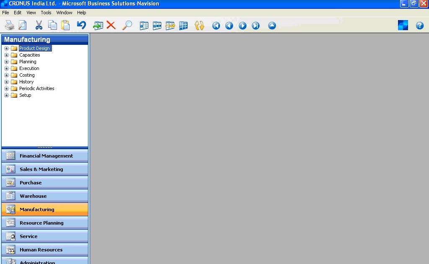This screenshot has width=429, height=264.
Task: Open the Help menu
Action: tap(82, 13)
